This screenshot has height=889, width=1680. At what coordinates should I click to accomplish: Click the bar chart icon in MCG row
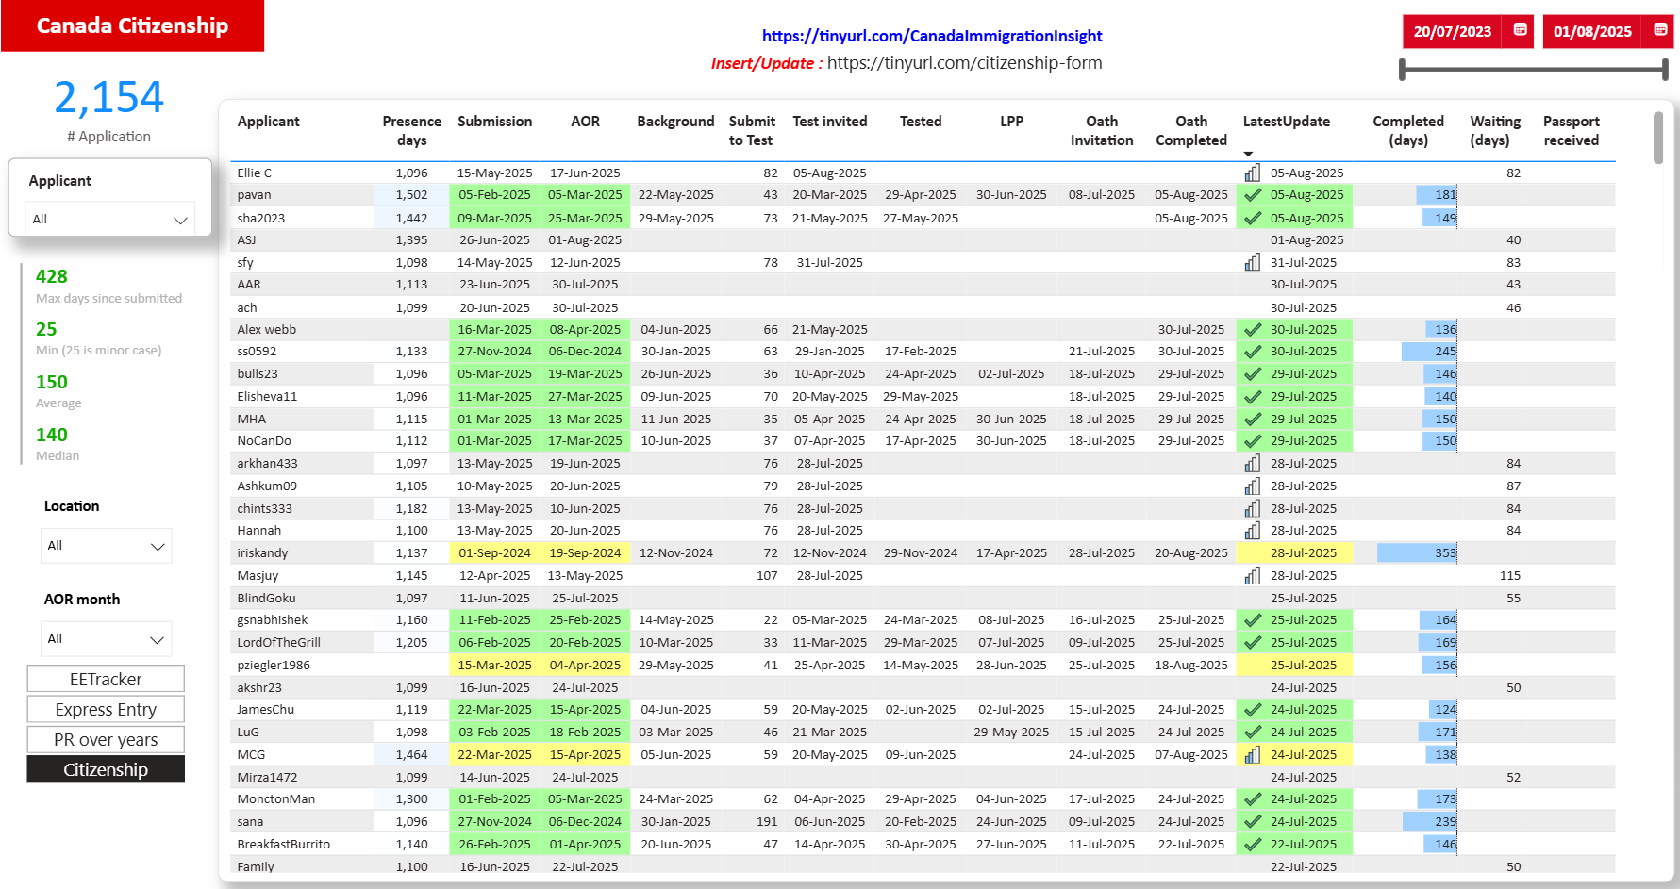[1253, 754]
